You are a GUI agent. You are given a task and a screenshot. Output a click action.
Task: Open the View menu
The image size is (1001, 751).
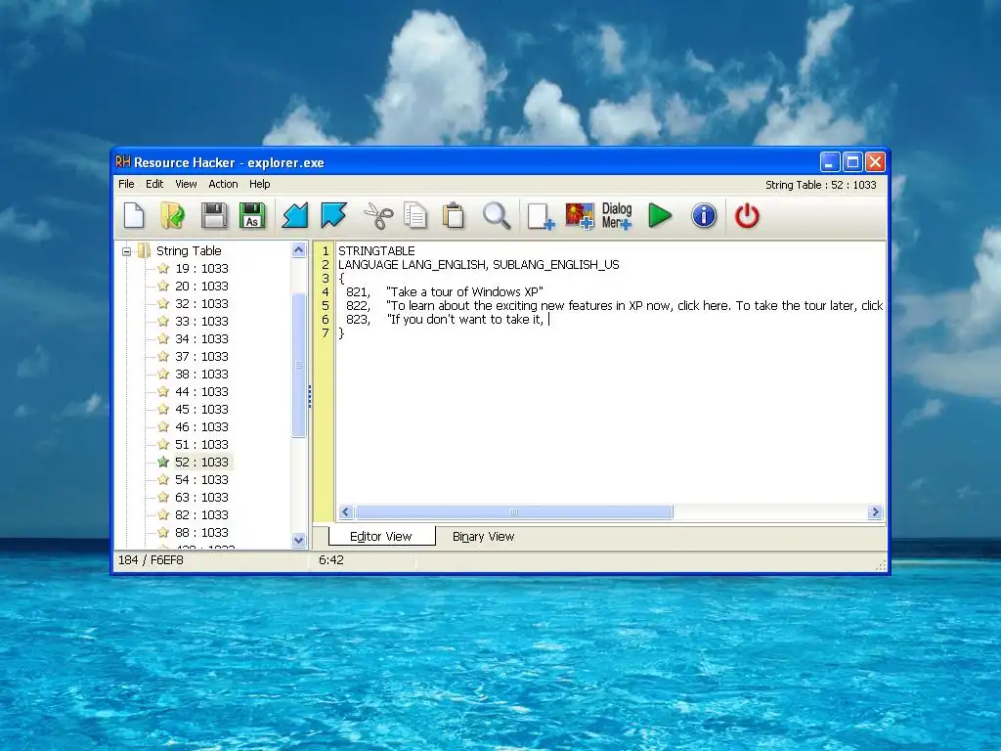click(186, 184)
